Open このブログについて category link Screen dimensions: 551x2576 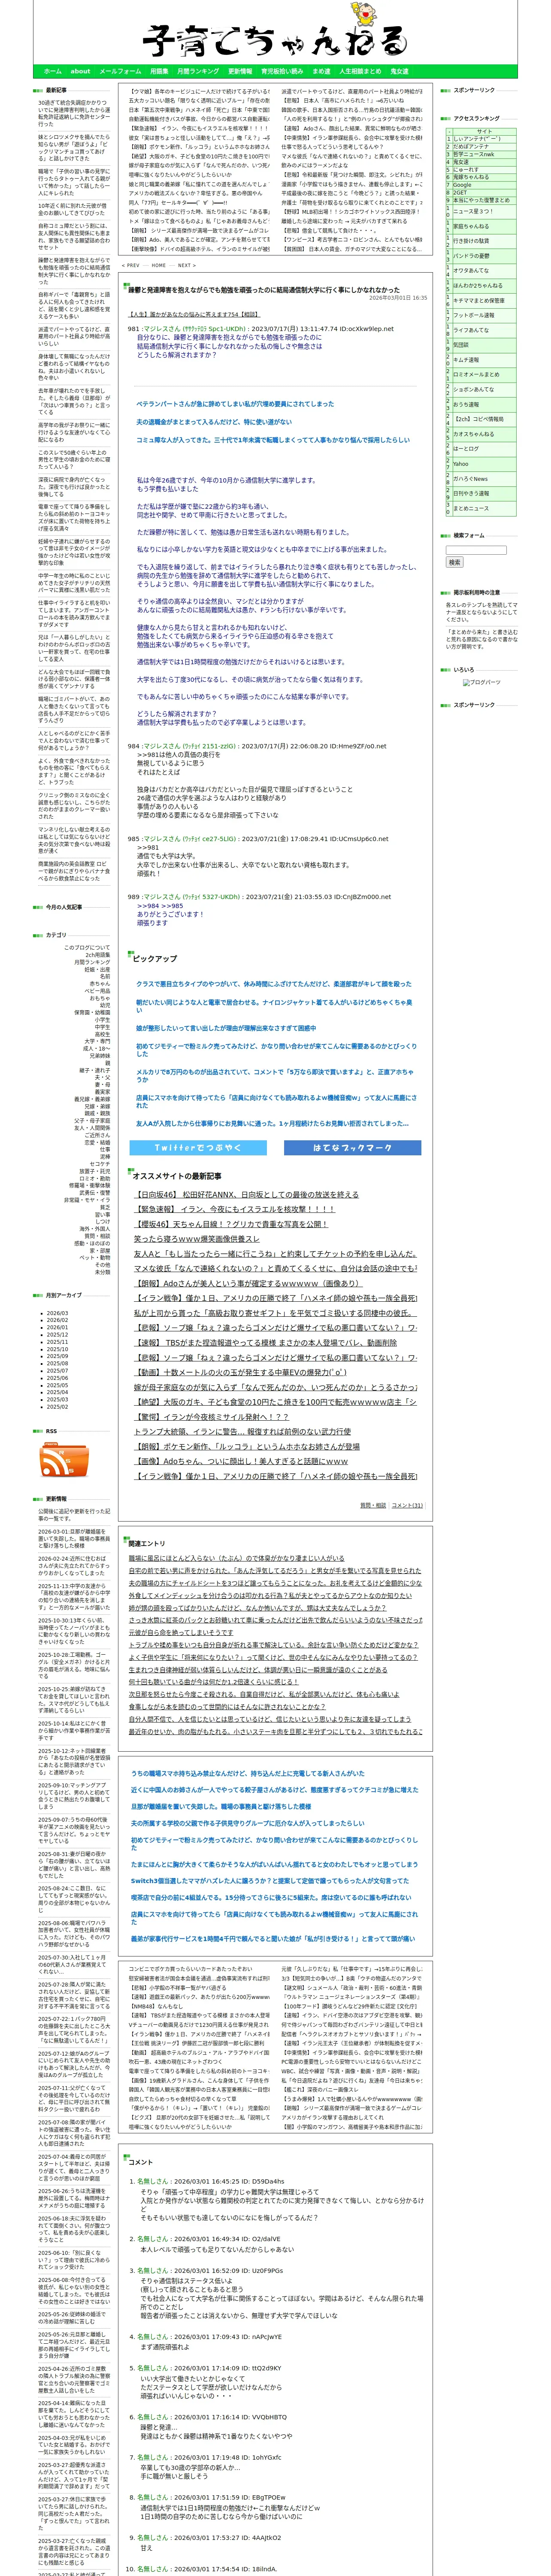(x=87, y=947)
